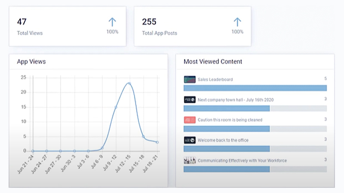Click the Sales Leaderboard full blue bar
344x193 pixels.
click(255, 88)
